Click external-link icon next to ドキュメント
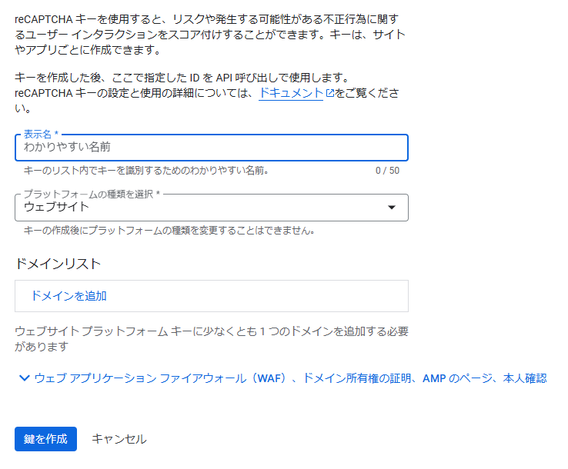This screenshot has height=469, width=568. click(330, 94)
